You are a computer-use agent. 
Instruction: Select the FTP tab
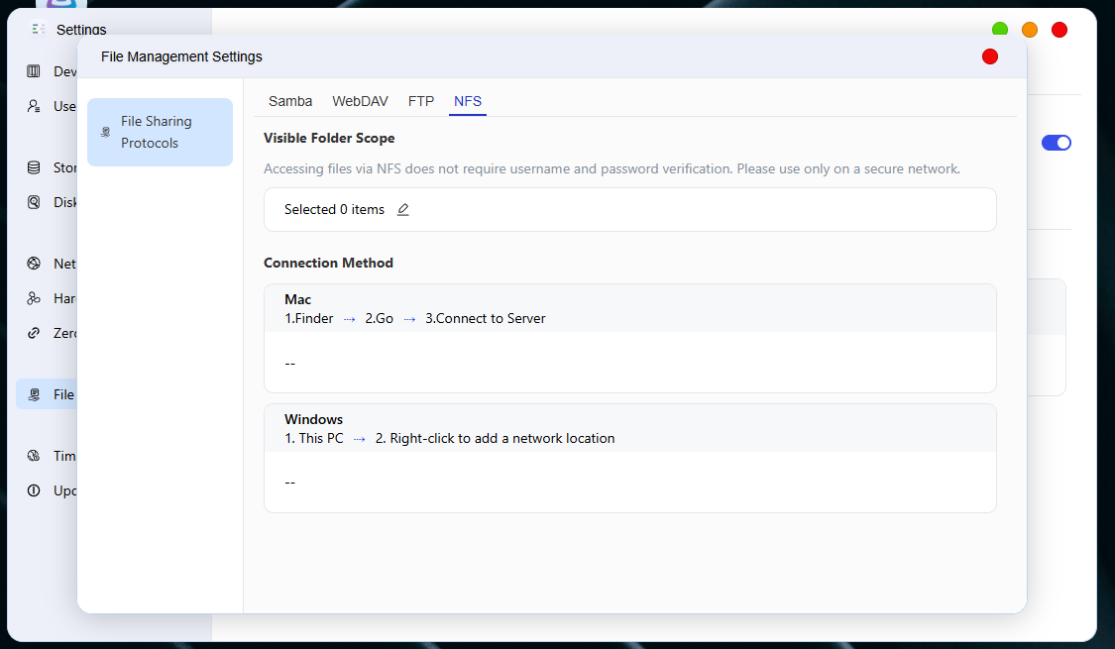pyautogui.click(x=421, y=101)
